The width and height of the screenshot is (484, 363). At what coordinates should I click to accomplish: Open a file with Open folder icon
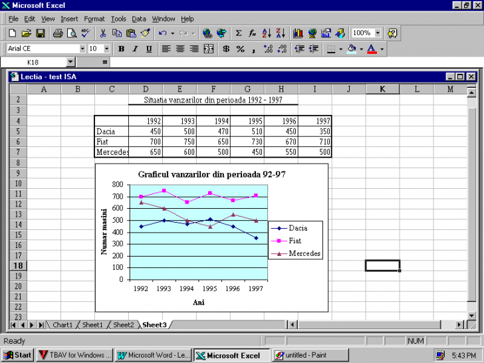[x=27, y=33]
